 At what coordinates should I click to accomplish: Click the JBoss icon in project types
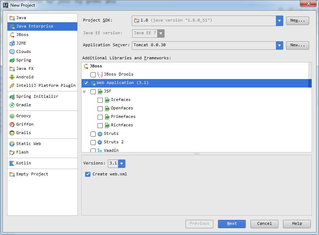[x=12, y=35]
